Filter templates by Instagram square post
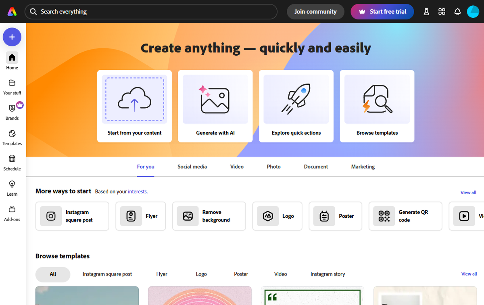The height and width of the screenshot is (305, 484). (x=107, y=274)
